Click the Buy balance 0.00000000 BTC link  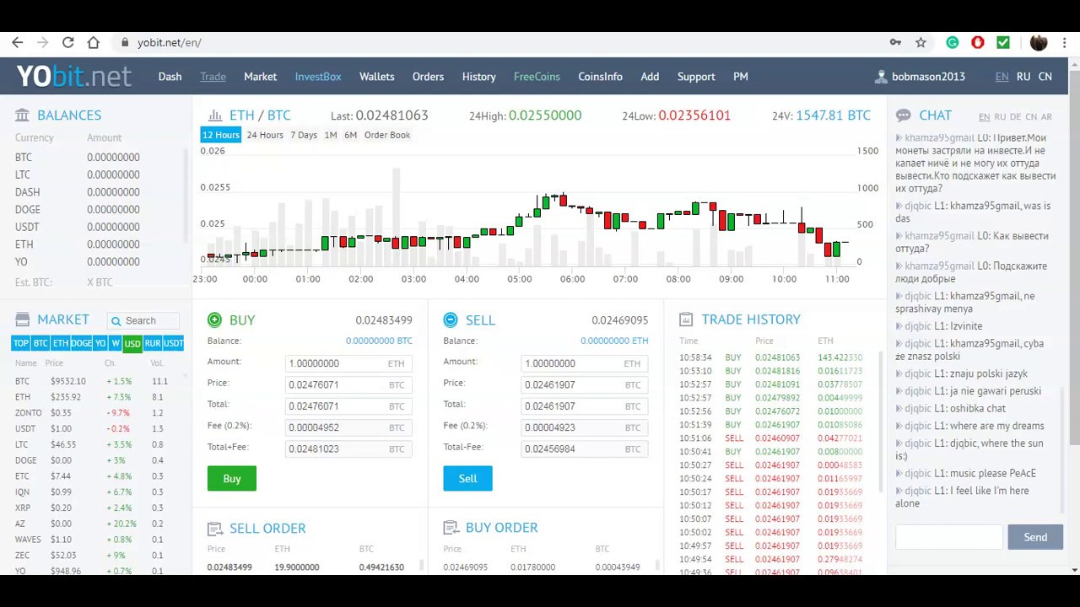379,341
